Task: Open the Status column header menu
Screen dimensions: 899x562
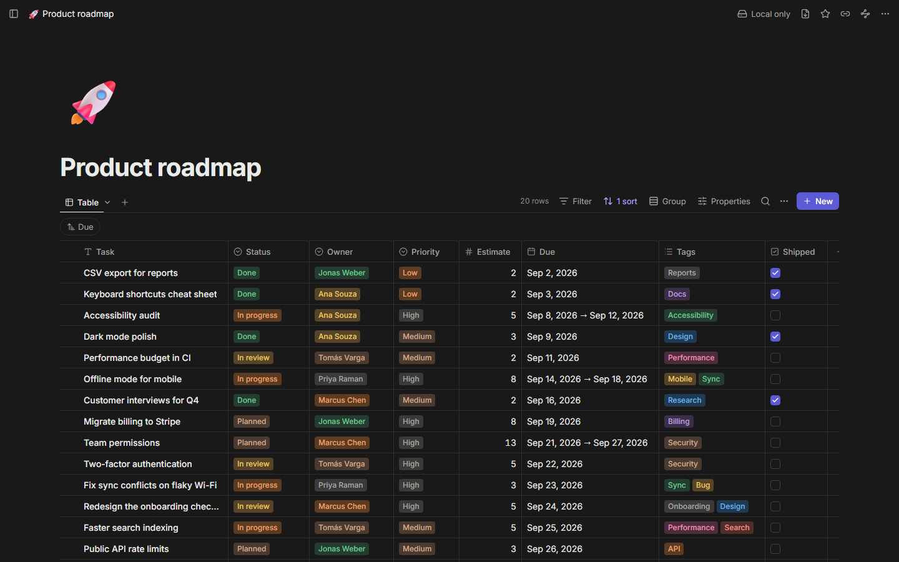Action: (x=268, y=252)
